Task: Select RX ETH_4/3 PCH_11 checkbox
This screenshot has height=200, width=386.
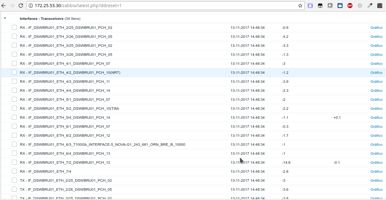Action: (x=14, y=81)
